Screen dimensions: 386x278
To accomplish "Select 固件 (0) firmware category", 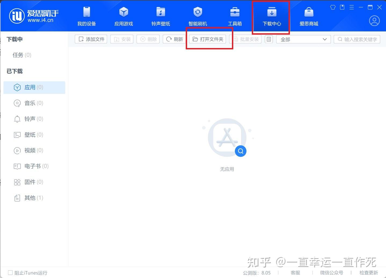I will [x=34, y=182].
